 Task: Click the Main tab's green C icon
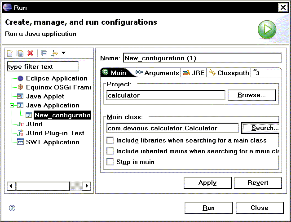(x=106, y=72)
